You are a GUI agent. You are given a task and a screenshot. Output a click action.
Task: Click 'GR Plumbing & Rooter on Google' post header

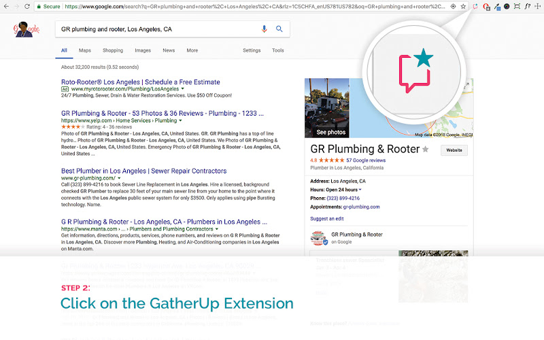point(356,238)
